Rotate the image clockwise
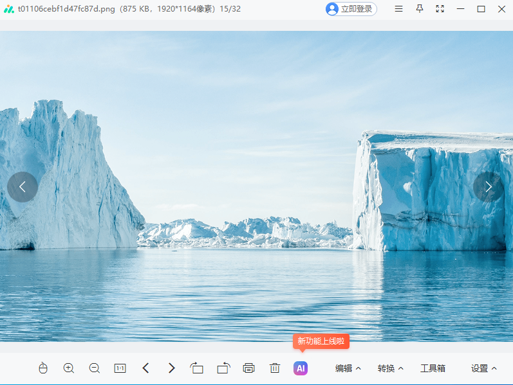Screen dimensions: 513x385 (x=223, y=368)
